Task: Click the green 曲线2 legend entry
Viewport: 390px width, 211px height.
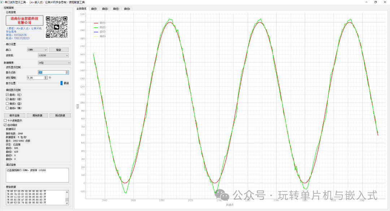Action: (100, 27)
